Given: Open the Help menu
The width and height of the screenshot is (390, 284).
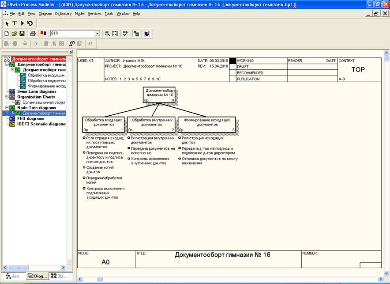Looking at the screenshot, I should point(136,14).
